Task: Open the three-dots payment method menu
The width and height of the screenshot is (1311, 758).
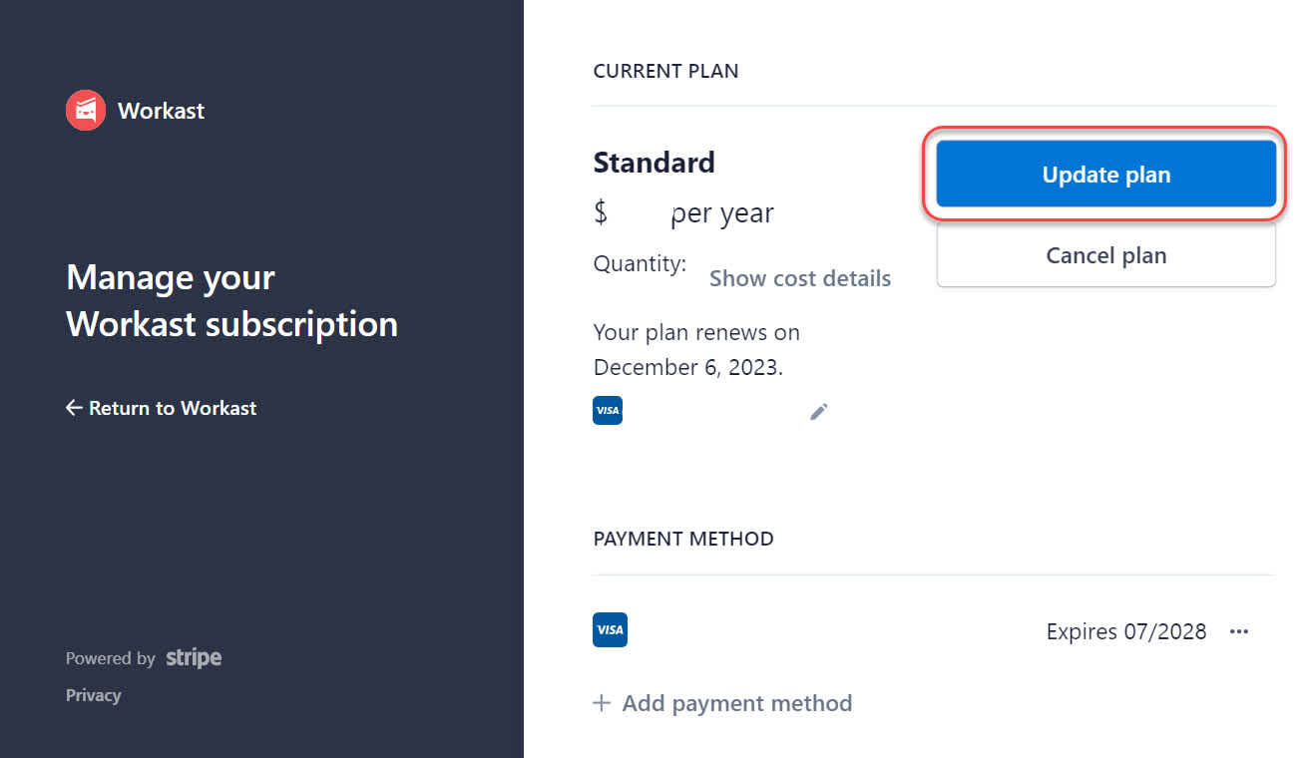Action: tap(1239, 631)
